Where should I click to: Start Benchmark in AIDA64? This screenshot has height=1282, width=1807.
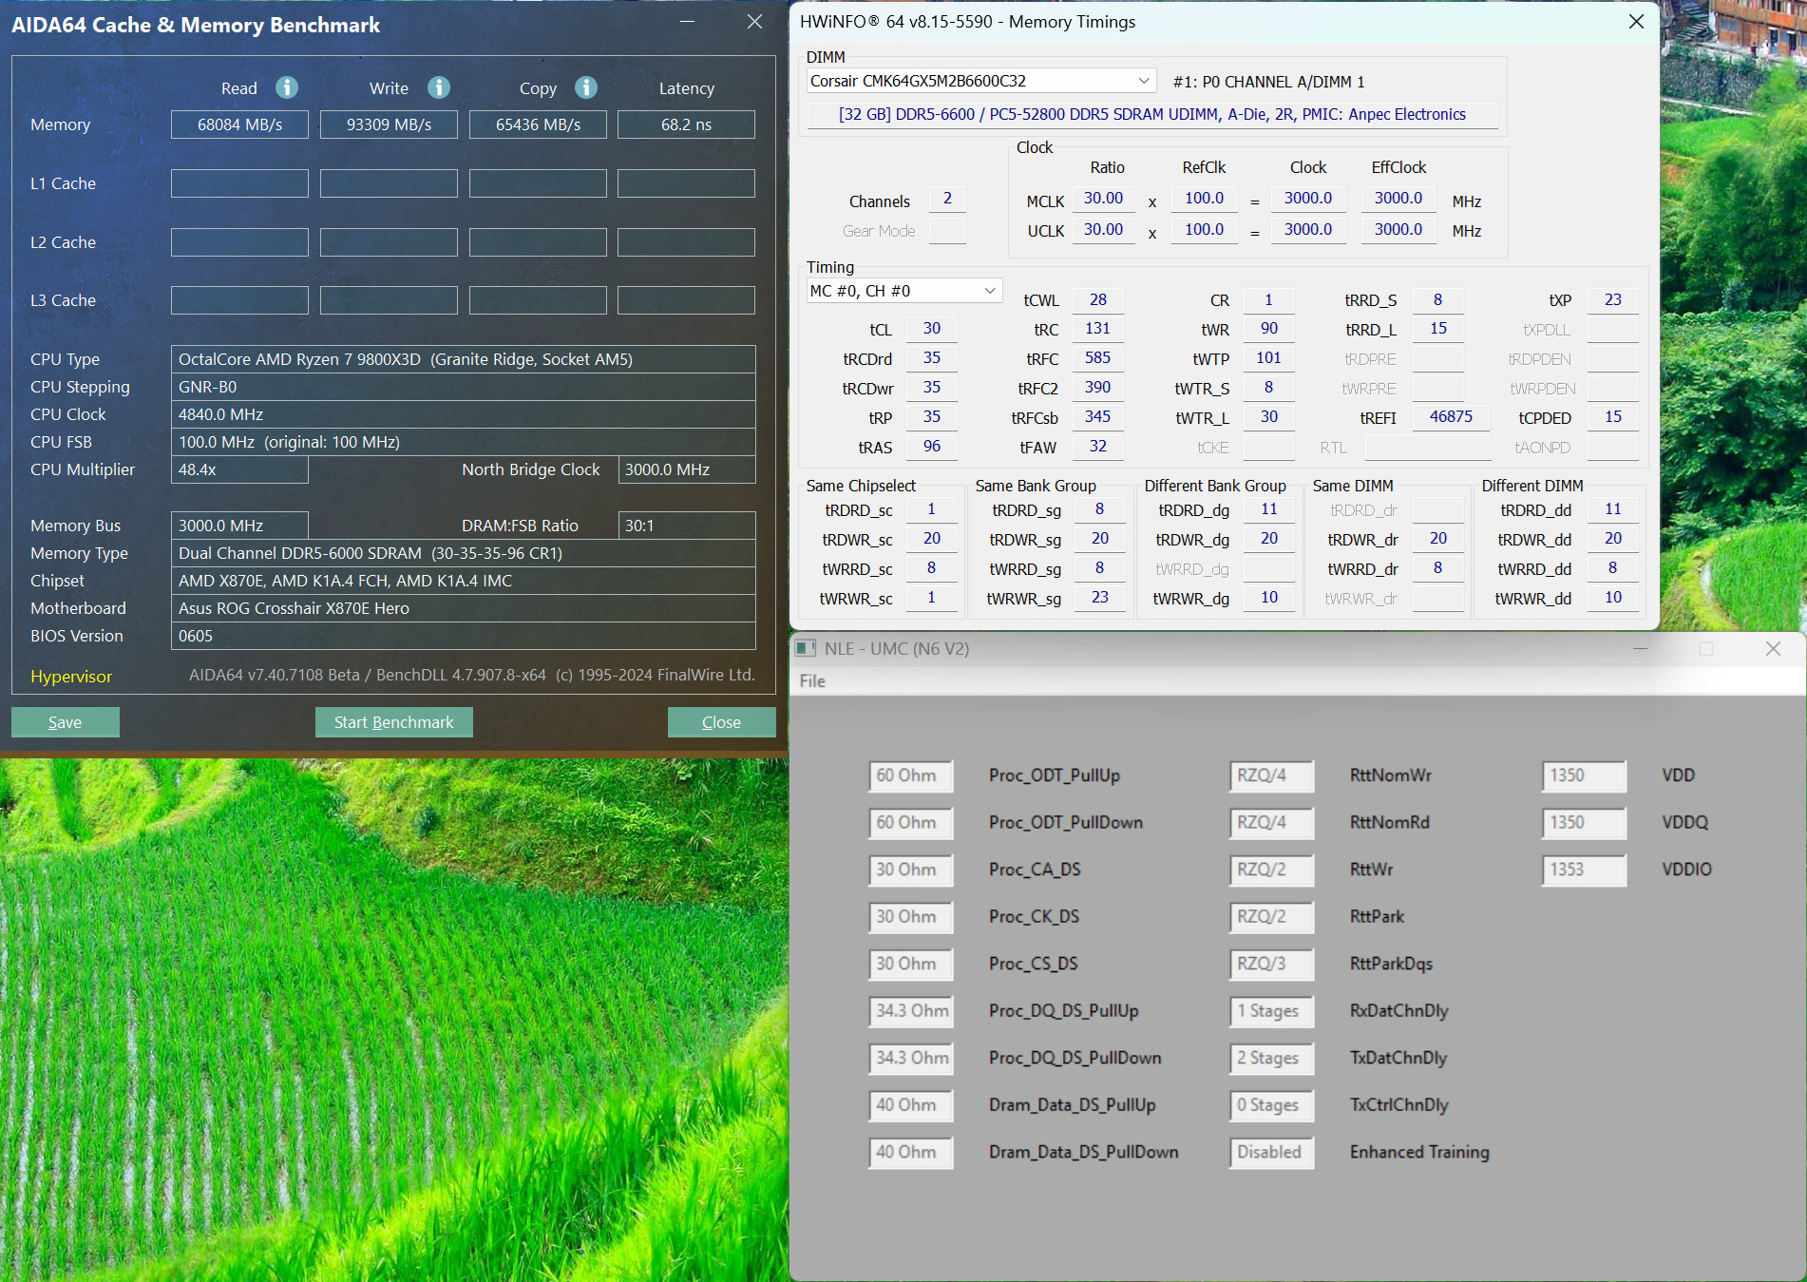[x=394, y=722]
